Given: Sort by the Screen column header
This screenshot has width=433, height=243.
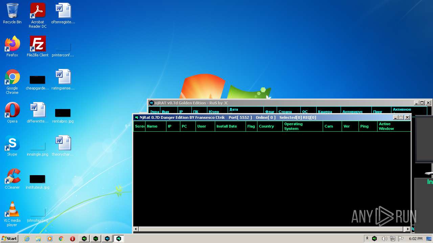Looking at the screenshot, I should click(139, 126).
